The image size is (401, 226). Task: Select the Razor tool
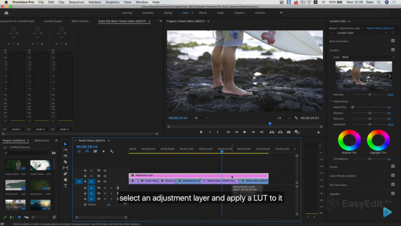(x=65, y=162)
